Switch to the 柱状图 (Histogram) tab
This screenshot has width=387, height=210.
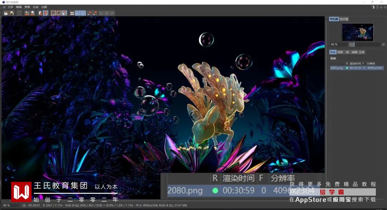point(344,19)
